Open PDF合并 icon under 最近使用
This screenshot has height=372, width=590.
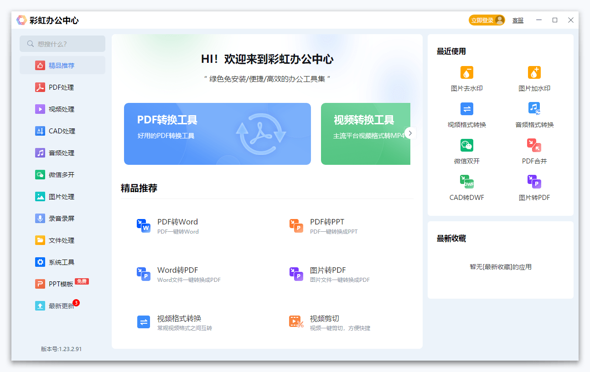tap(534, 145)
